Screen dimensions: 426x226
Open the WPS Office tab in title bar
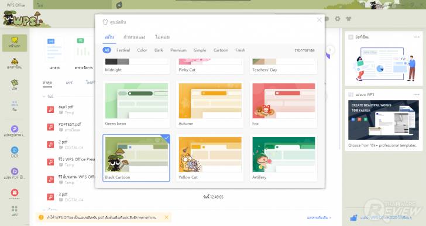16,5
